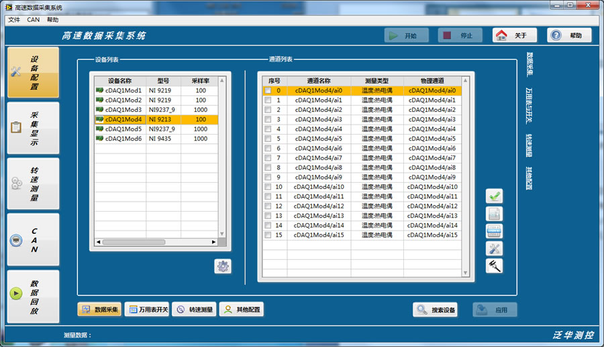Click the green checkmark icon beside channel list
Viewport: 604px width, 347px height.
494,196
